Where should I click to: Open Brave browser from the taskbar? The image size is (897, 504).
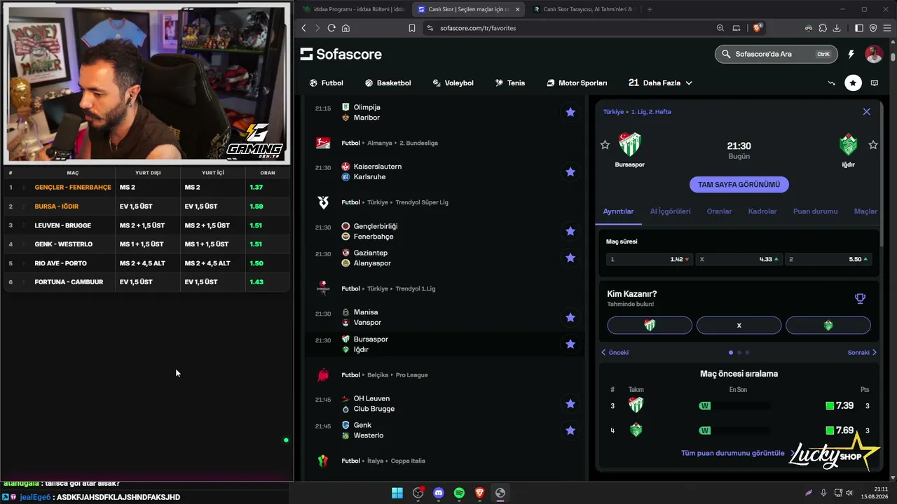pyautogui.click(x=480, y=493)
